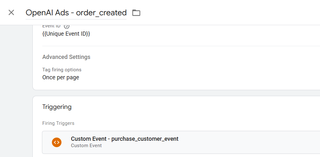Click the orange Custom Event trigger icon
Viewport: 320px width, 157px height.
[x=57, y=142]
